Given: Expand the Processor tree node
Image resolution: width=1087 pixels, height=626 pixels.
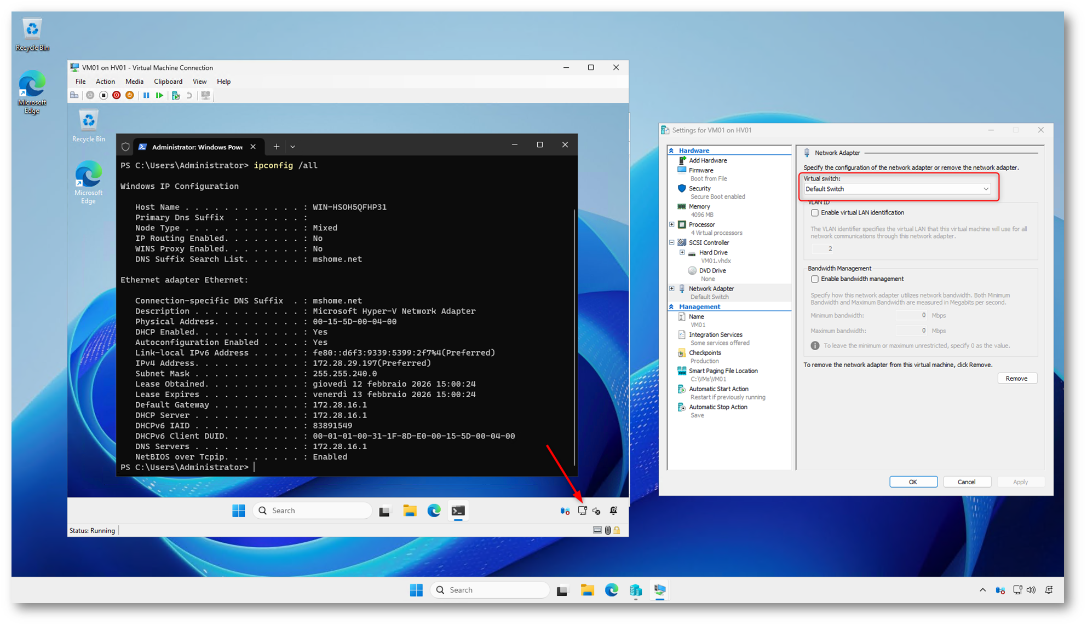Looking at the screenshot, I should click(x=672, y=224).
